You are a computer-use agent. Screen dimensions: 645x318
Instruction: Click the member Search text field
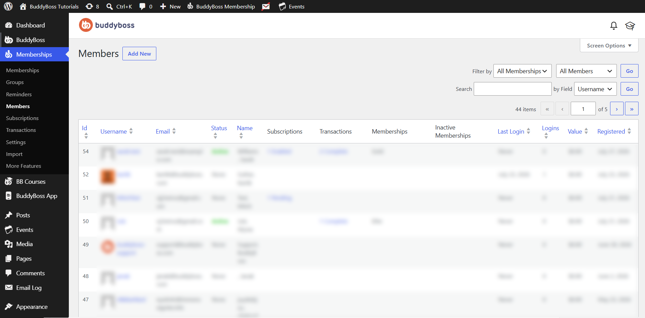pyautogui.click(x=512, y=89)
